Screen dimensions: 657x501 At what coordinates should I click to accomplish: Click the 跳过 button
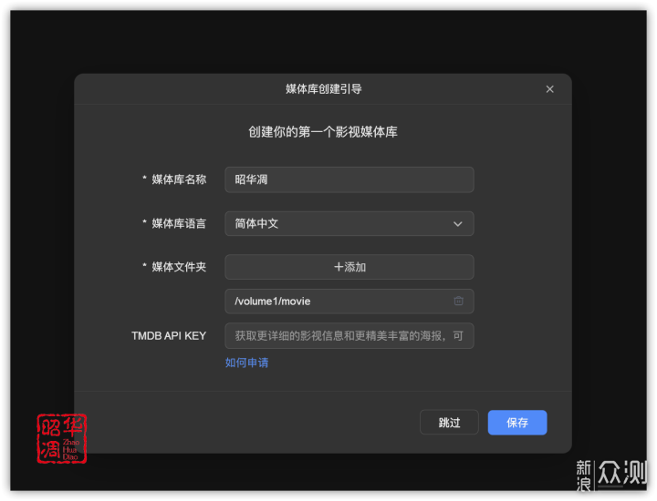click(449, 423)
